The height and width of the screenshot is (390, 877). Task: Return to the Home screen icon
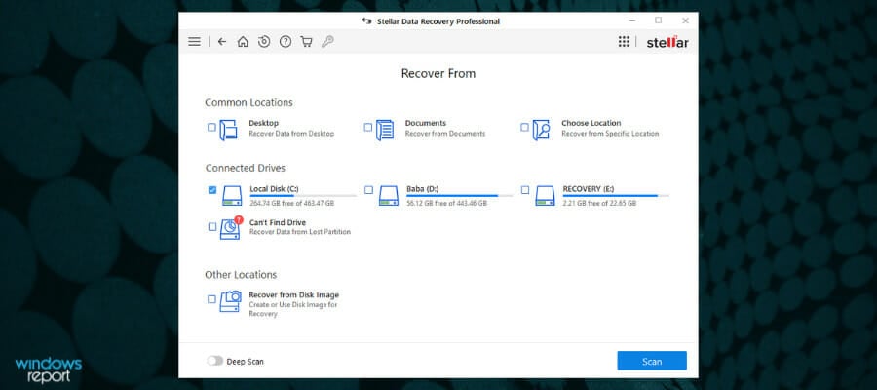click(x=243, y=42)
